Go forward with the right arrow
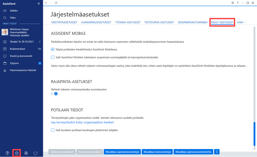The image size is (257, 157). [x=51, y=3]
